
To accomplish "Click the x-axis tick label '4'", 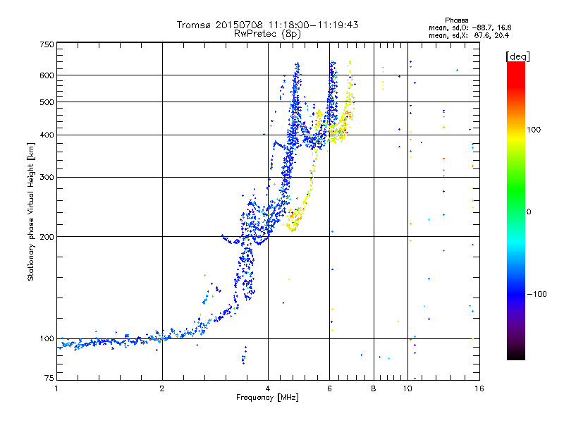I will [268, 388].
